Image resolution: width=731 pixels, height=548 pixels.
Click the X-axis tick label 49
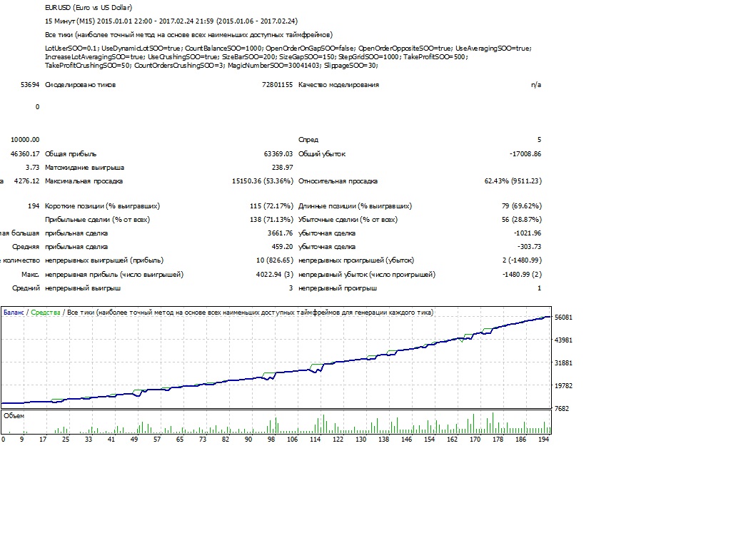tap(133, 440)
